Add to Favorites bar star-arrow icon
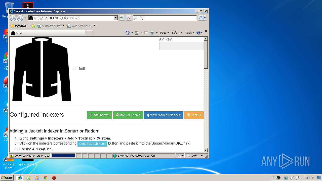Viewport: 322px width, 181px height. [33, 26]
